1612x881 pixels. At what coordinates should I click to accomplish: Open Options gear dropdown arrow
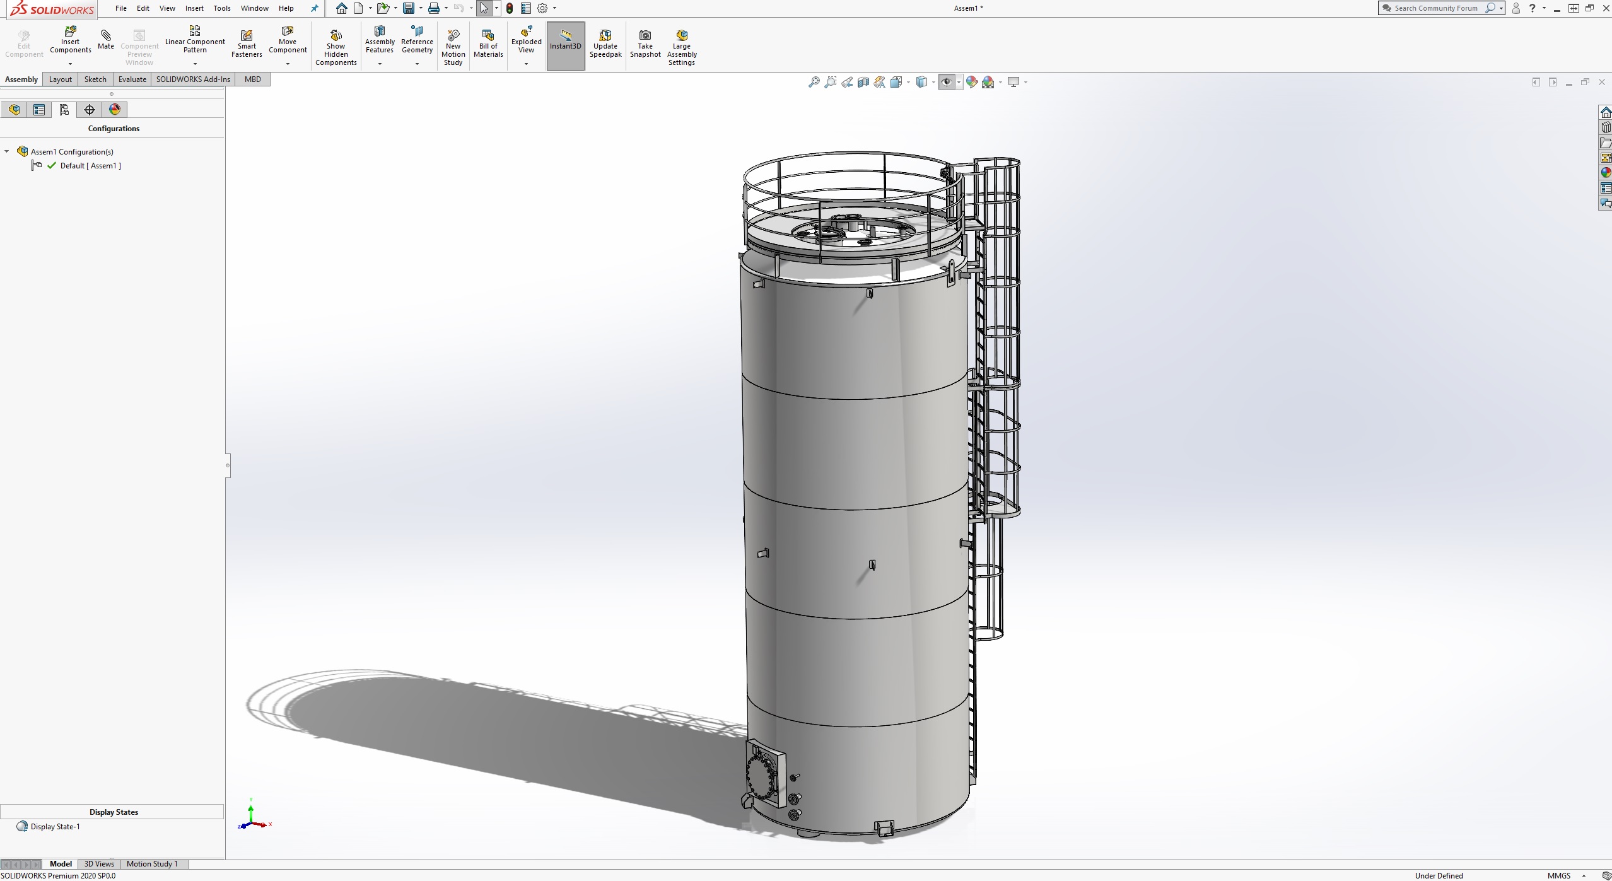555,8
